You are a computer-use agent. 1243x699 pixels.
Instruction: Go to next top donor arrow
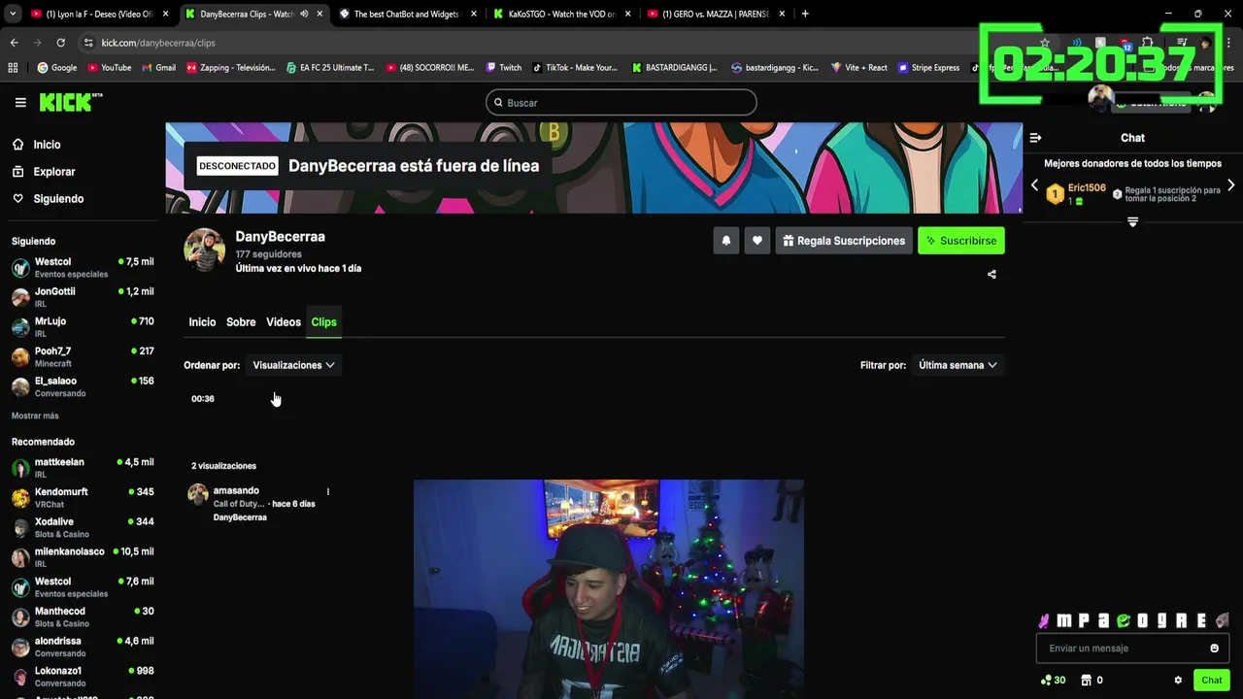pos(1230,184)
